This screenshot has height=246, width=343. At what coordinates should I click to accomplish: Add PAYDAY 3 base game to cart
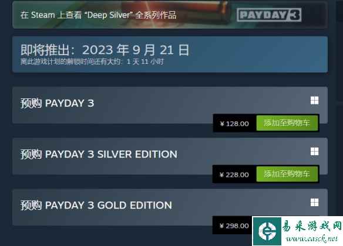[x=287, y=123]
